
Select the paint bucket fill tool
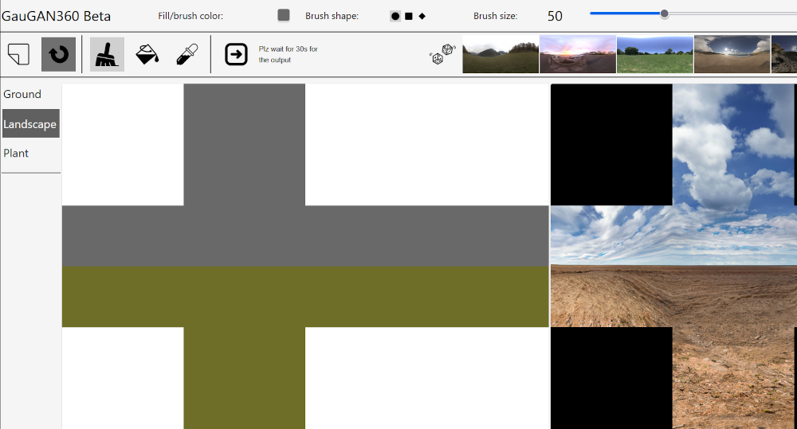click(147, 54)
